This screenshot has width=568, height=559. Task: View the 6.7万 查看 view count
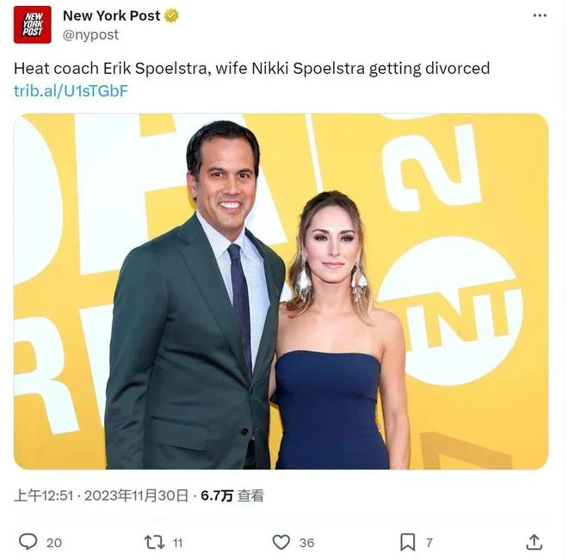232,495
